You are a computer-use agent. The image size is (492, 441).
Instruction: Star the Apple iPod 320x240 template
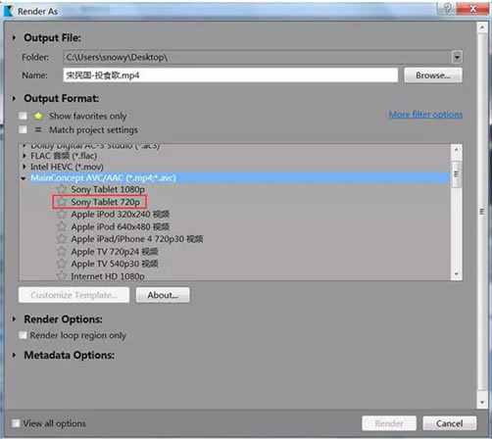click(x=62, y=215)
